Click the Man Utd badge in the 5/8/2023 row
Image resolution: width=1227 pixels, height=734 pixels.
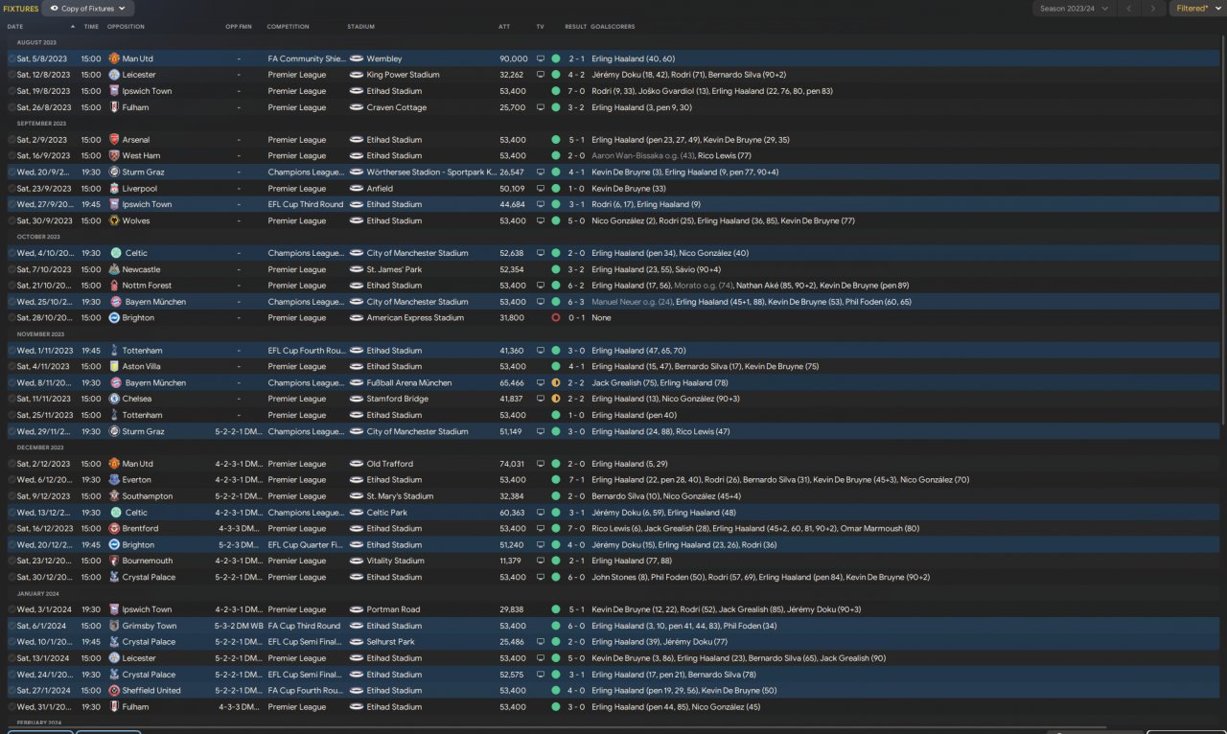(x=114, y=58)
